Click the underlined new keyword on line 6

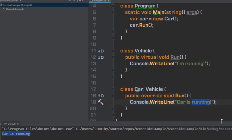(x=158, y=19)
